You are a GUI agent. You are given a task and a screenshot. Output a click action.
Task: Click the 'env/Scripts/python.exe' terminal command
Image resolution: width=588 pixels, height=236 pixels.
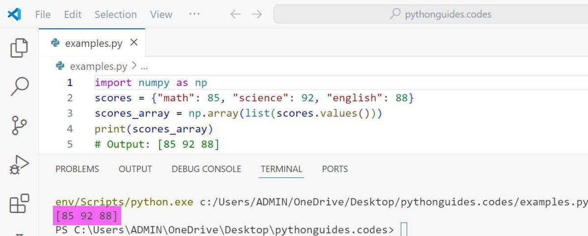click(125, 202)
